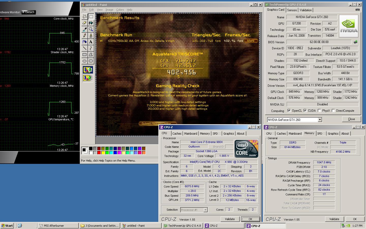This screenshot has width=366, height=229.
Task: Click the Close button in GPU-Z
Action: click(352, 119)
